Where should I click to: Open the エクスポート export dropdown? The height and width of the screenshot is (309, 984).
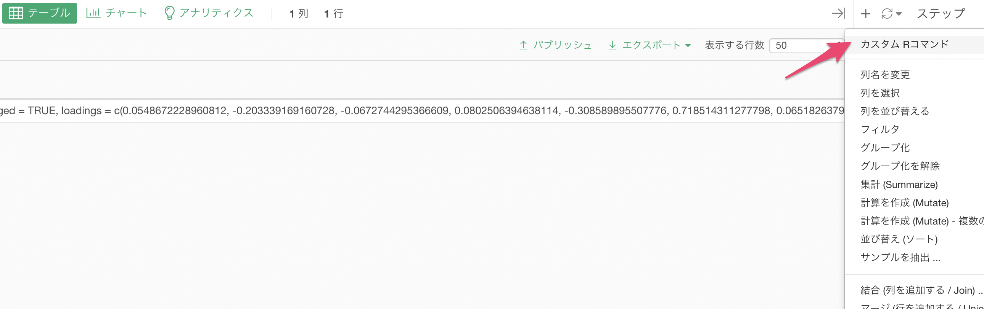(650, 45)
